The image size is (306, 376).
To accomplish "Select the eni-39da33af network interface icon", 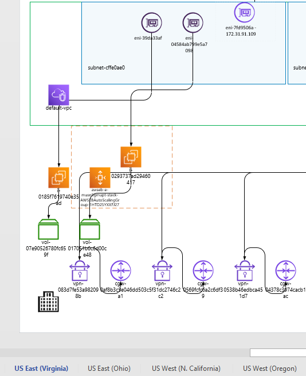I will [151, 23].
